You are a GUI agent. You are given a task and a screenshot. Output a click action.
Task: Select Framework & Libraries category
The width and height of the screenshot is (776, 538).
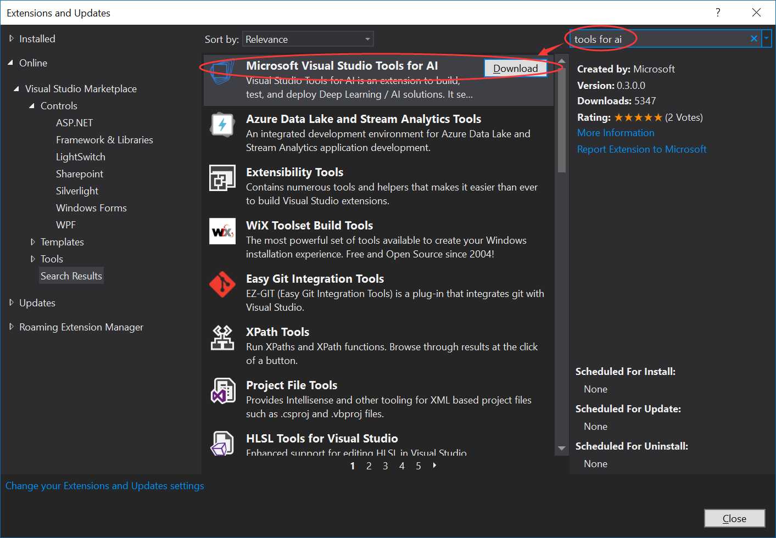(x=104, y=139)
